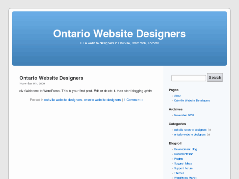This screenshot has height=179, width=239.
Task: Visit the Documentation blogroll link
Action: pos(183,154)
